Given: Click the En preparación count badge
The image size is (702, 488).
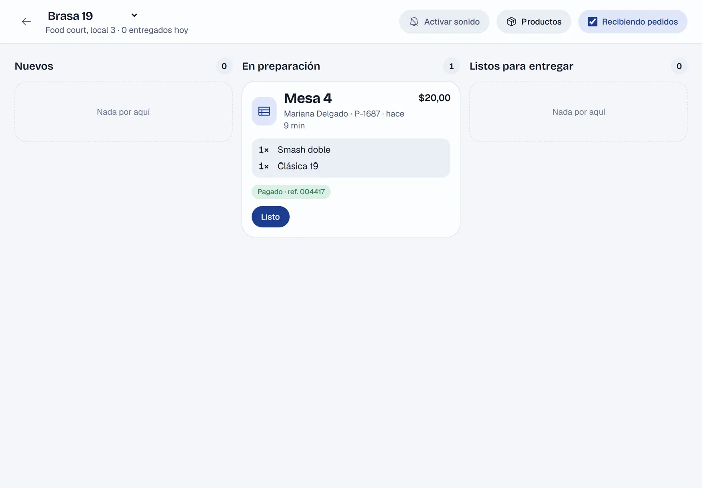Looking at the screenshot, I should [x=451, y=66].
